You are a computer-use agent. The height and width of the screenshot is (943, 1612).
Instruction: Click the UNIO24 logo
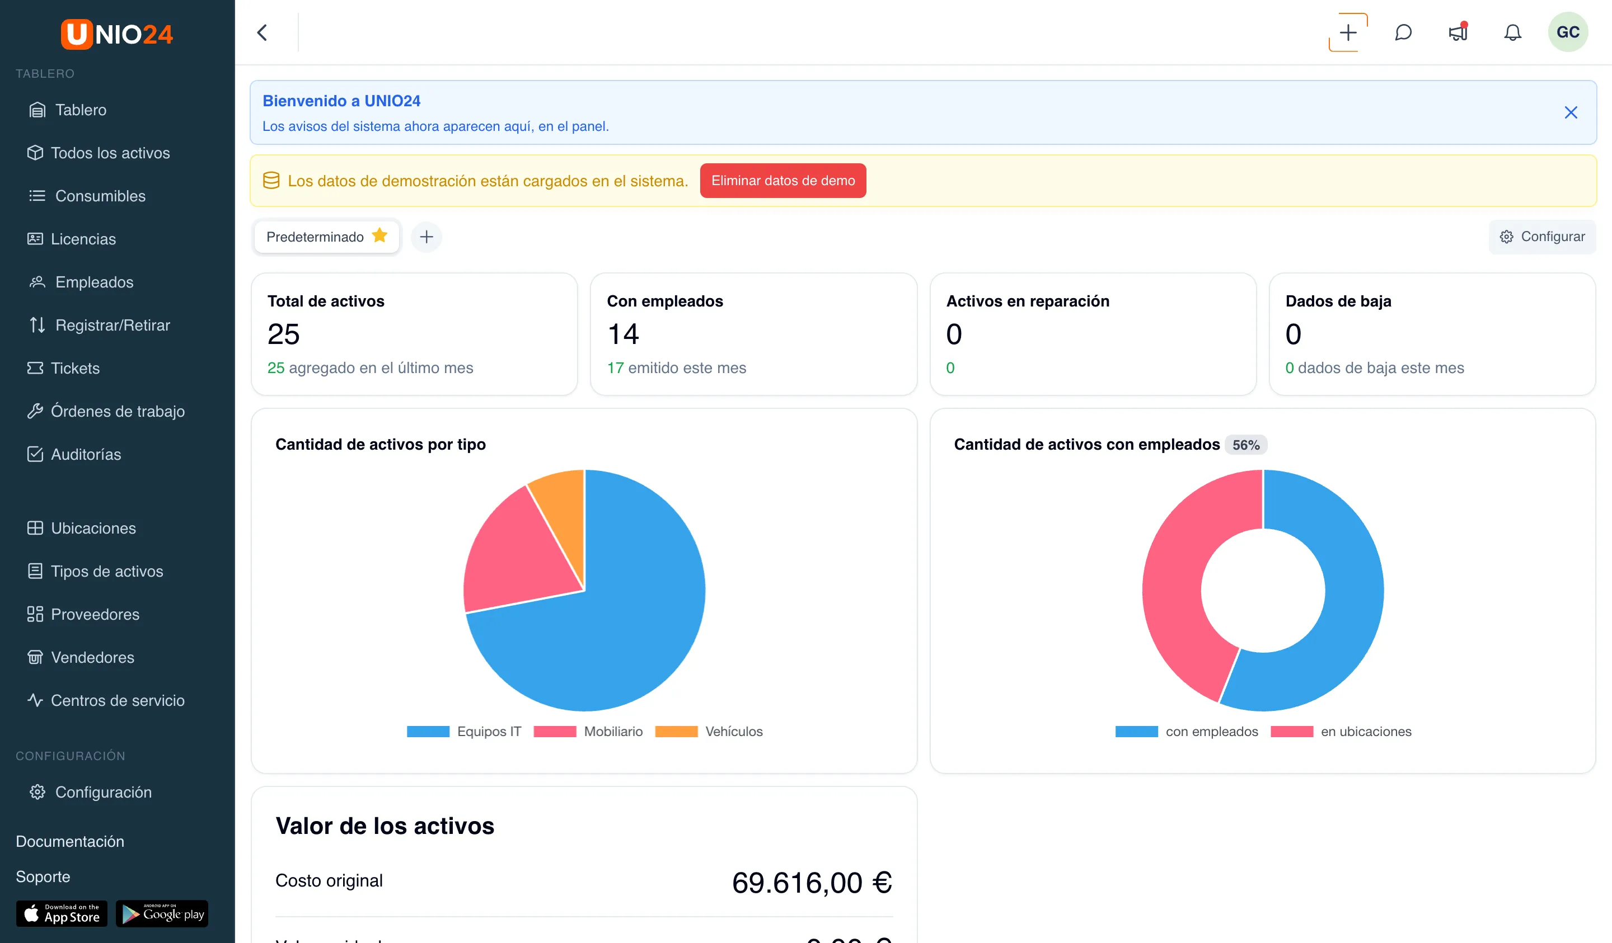(117, 34)
